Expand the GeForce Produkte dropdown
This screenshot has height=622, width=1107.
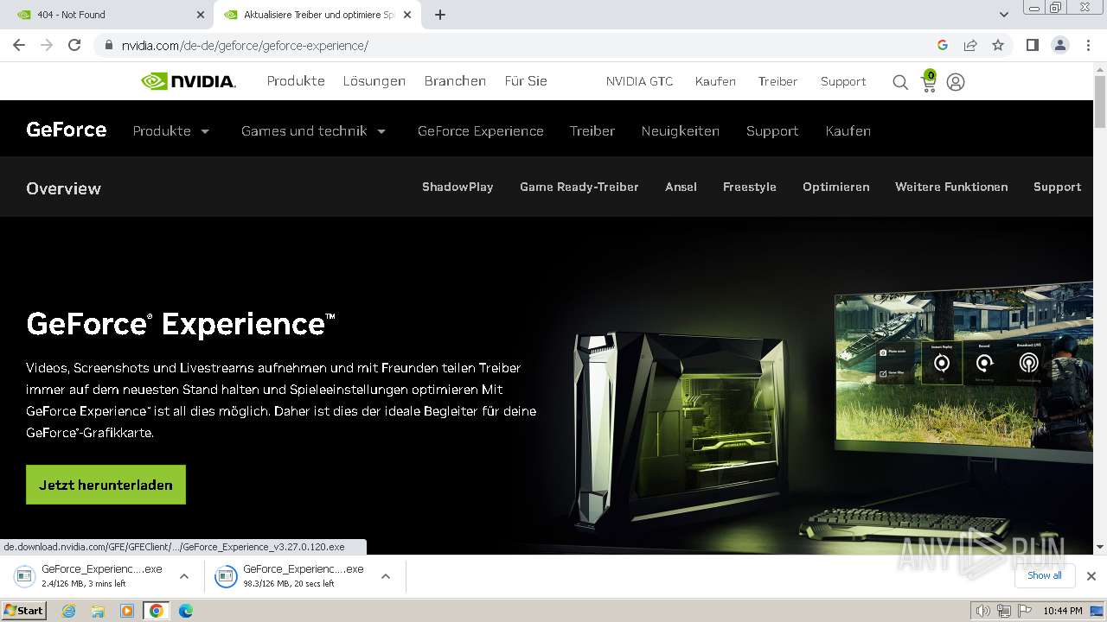[171, 131]
